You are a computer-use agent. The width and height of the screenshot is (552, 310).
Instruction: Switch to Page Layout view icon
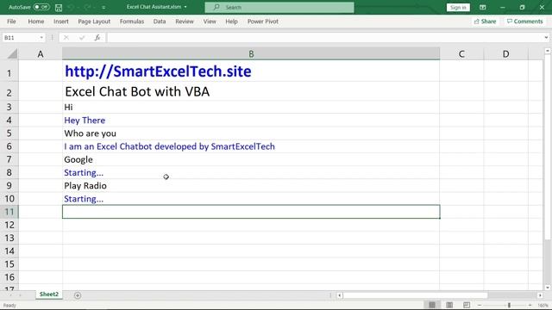pos(449,305)
